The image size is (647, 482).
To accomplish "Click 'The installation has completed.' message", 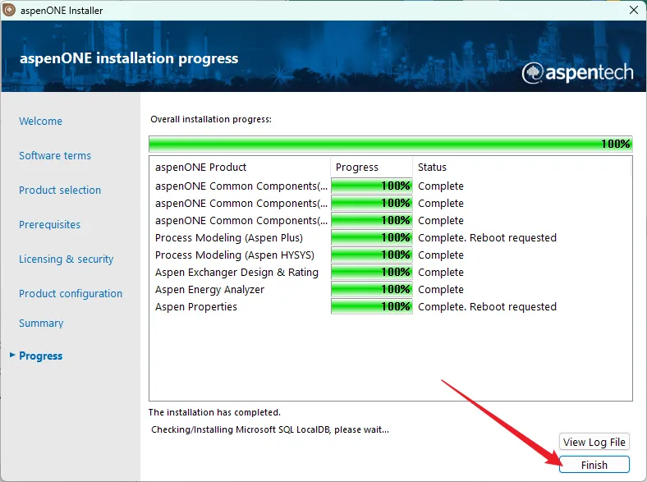I will [214, 412].
